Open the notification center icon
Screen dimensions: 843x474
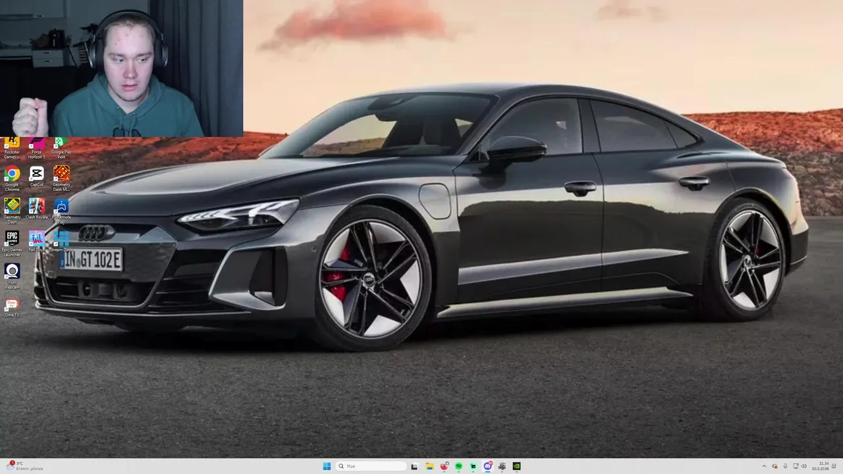tap(834, 466)
